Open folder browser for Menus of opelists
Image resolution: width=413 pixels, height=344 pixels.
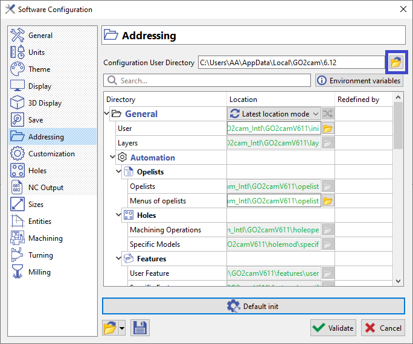coord(327,201)
